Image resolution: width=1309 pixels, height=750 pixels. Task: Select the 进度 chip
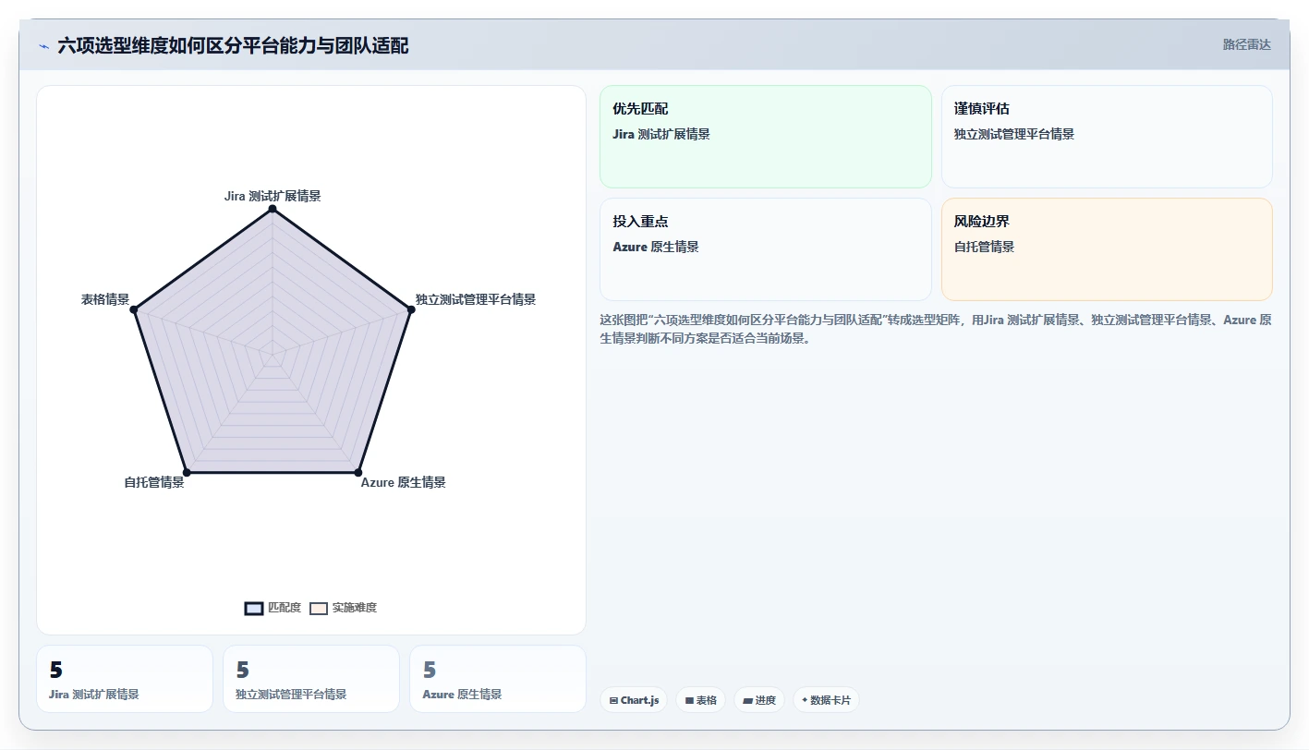coord(759,700)
